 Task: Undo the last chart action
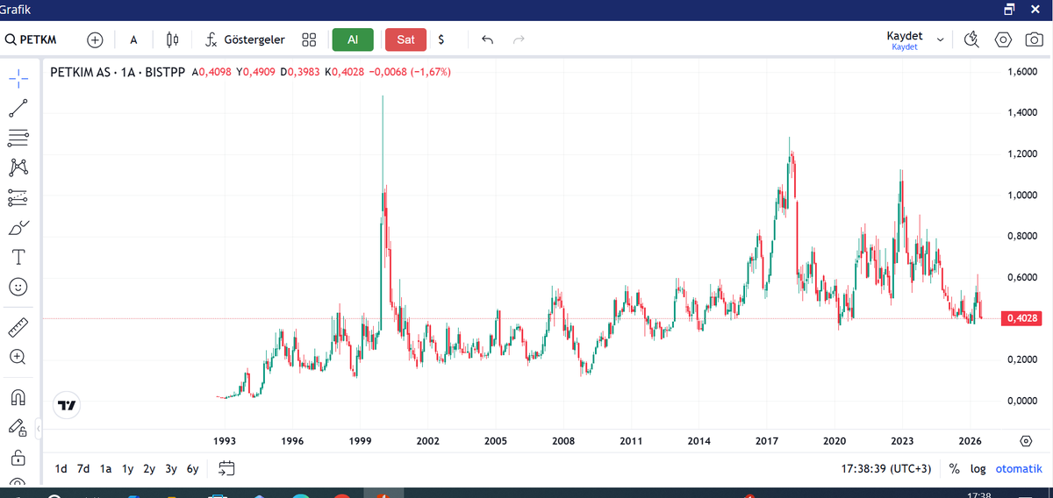tap(488, 39)
